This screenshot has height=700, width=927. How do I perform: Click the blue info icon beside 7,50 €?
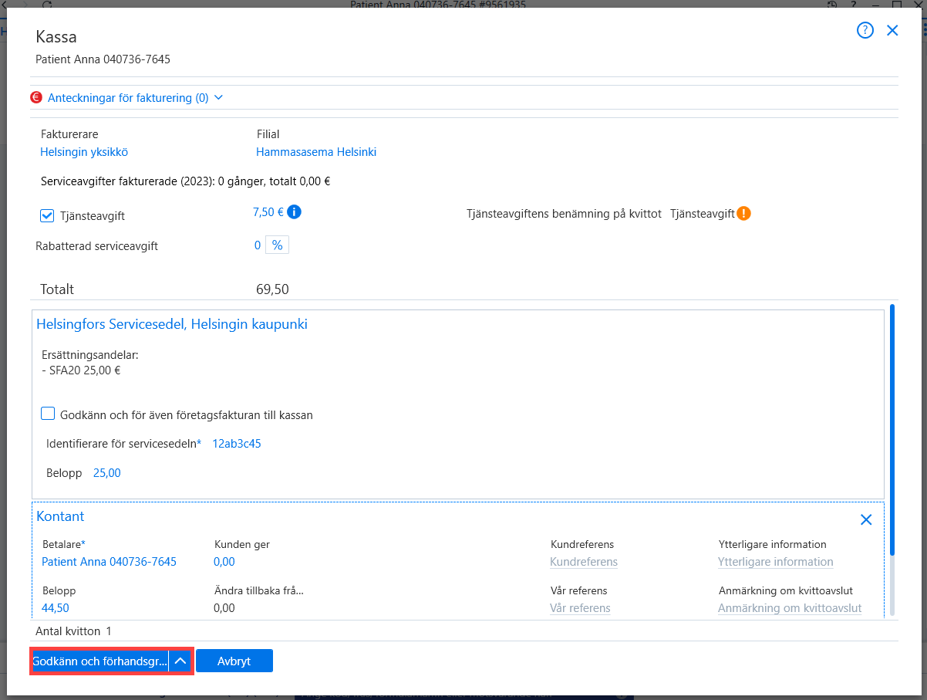point(294,211)
